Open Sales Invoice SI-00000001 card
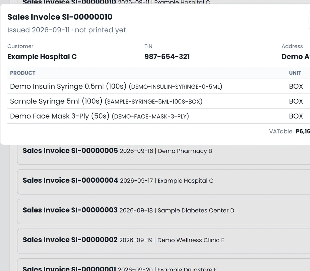310x271 pixels. 163,265
